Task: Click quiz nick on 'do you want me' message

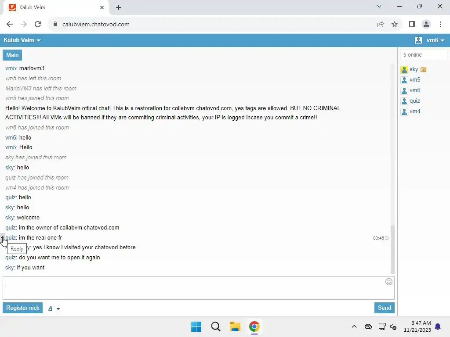Action: [x=11, y=258]
